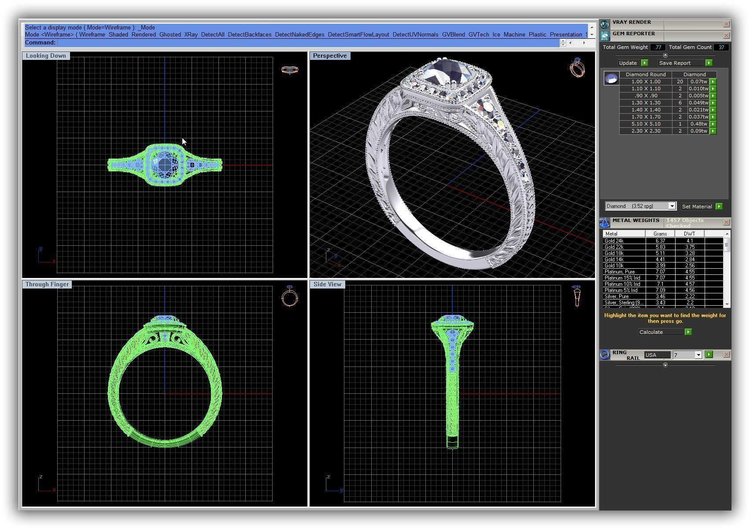Select the Looking Down viewport title
This screenshot has height=529, width=750.
pos(46,55)
